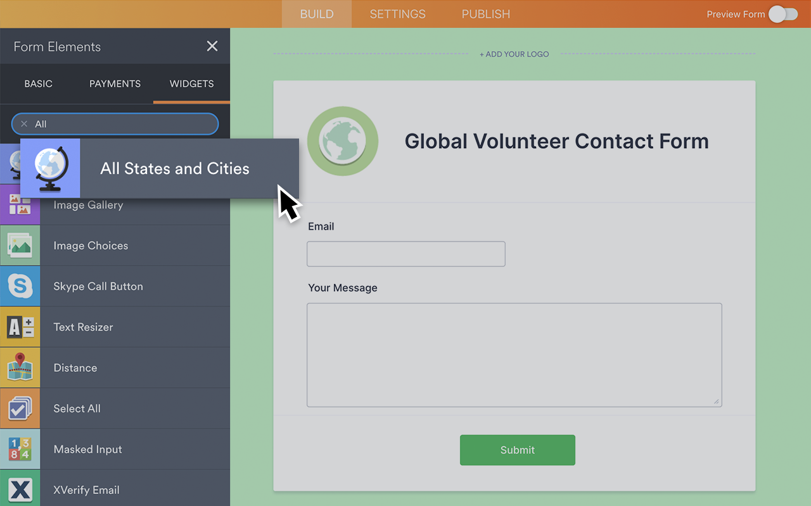Click inside the Your Message text area

[x=514, y=354]
